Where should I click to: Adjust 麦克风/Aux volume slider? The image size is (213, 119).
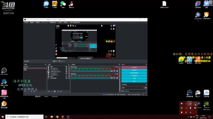92,71
